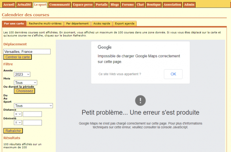The height and width of the screenshot is (152, 231).
Task: Switch to Recherche multi-critères tab
Action: (45, 23)
